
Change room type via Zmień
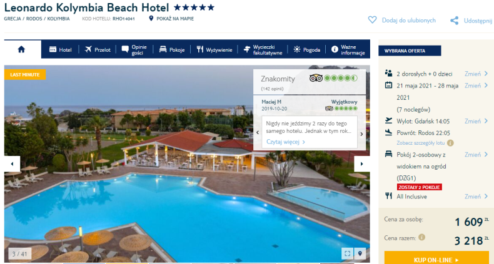coord(476,154)
